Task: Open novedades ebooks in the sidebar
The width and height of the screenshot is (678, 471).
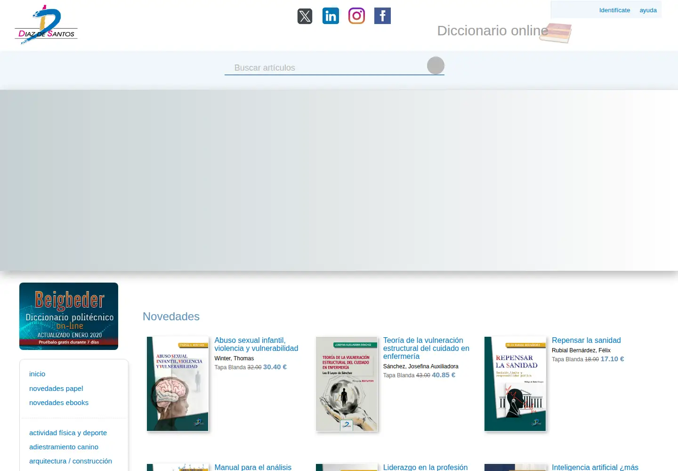Action: [59, 403]
